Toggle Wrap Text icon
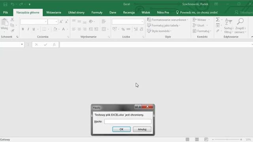 click(104, 21)
